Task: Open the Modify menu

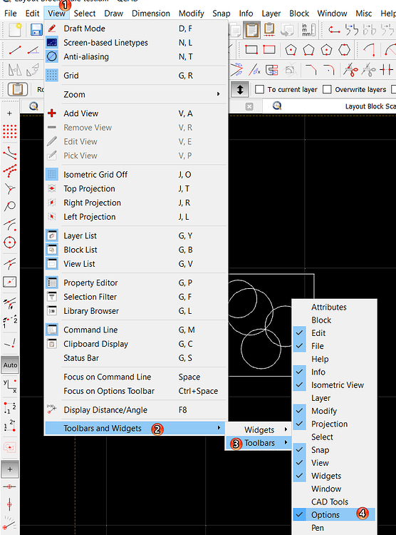Action: pyautogui.click(x=191, y=14)
